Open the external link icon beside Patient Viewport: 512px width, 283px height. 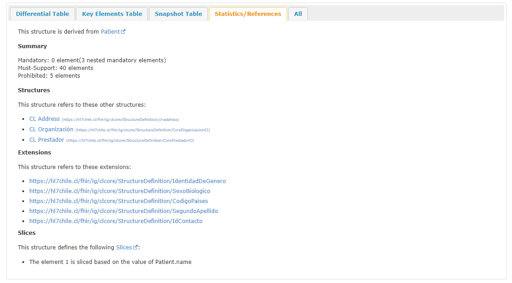(x=123, y=32)
